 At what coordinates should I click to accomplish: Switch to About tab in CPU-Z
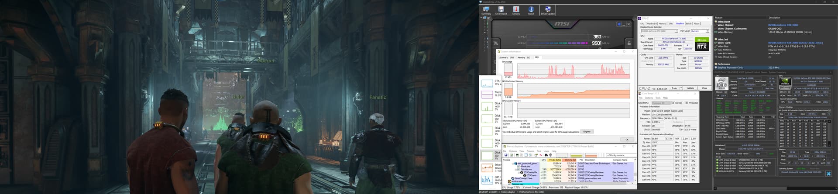[x=697, y=23]
